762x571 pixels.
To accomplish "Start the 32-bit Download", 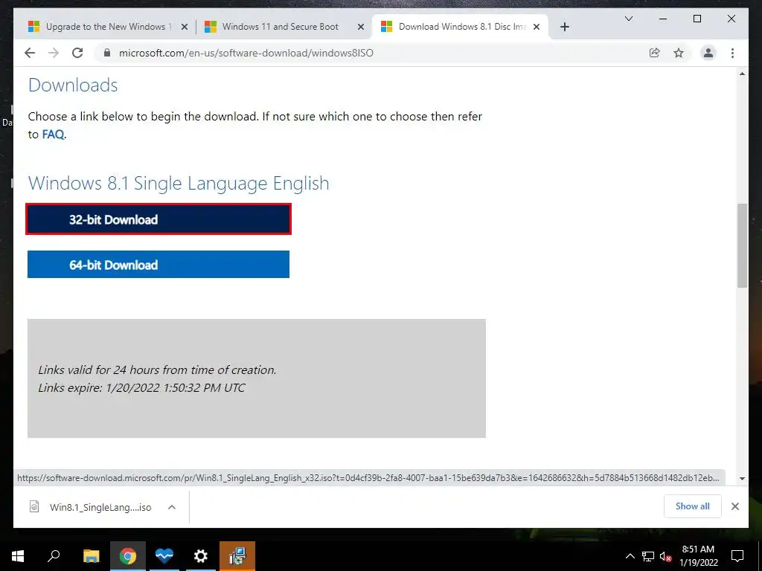I will tap(159, 219).
